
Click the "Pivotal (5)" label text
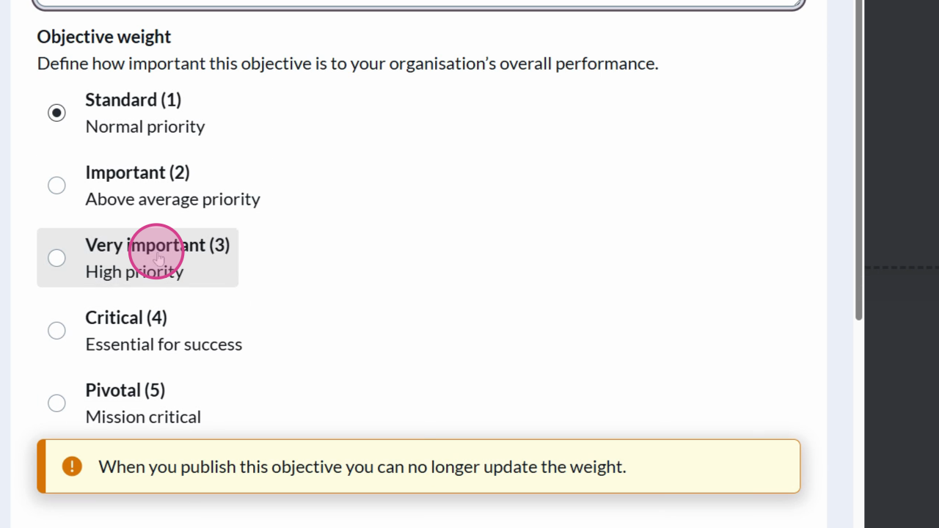tap(125, 390)
